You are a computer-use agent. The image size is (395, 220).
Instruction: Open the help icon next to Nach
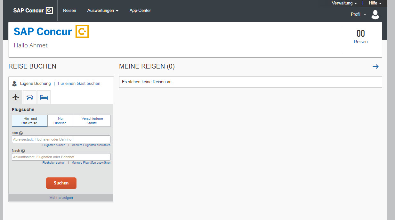tap(23, 151)
